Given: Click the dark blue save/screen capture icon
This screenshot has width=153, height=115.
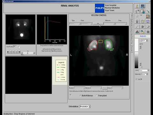Looking at the screenshot, I should click(142, 6).
